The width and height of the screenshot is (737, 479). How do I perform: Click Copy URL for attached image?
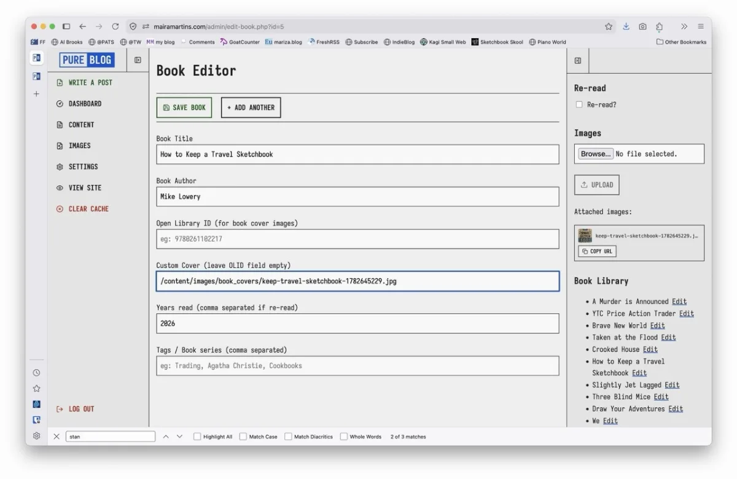pos(597,251)
